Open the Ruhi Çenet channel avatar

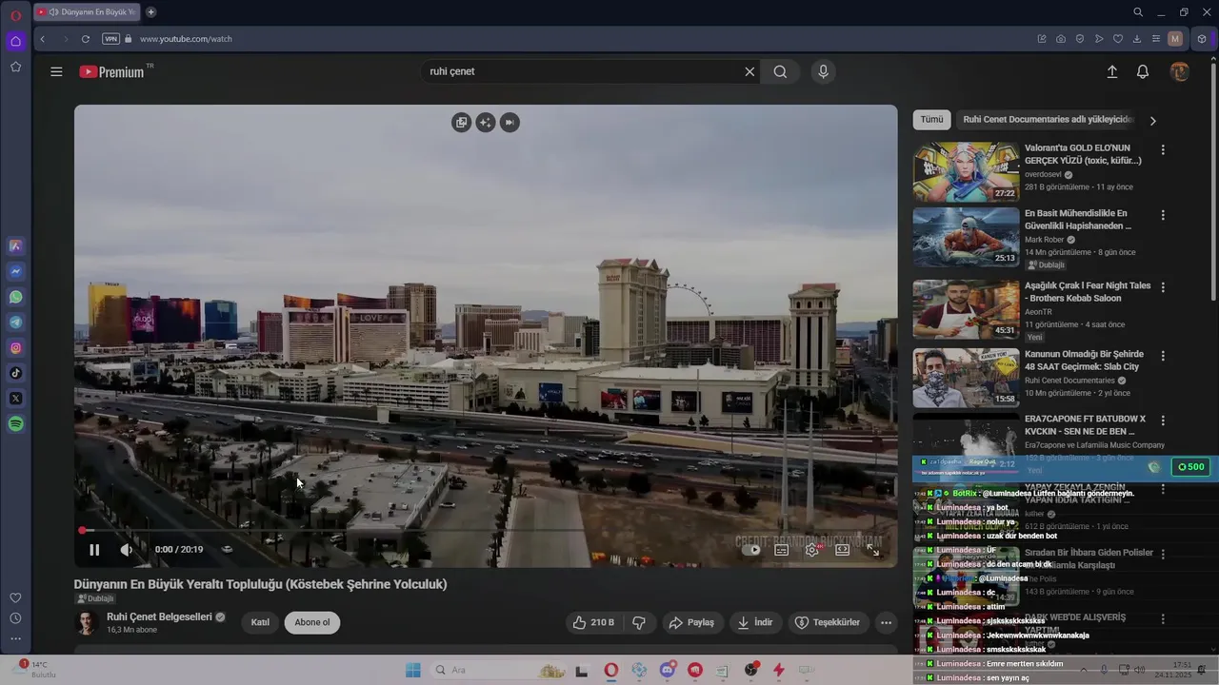click(87, 623)
